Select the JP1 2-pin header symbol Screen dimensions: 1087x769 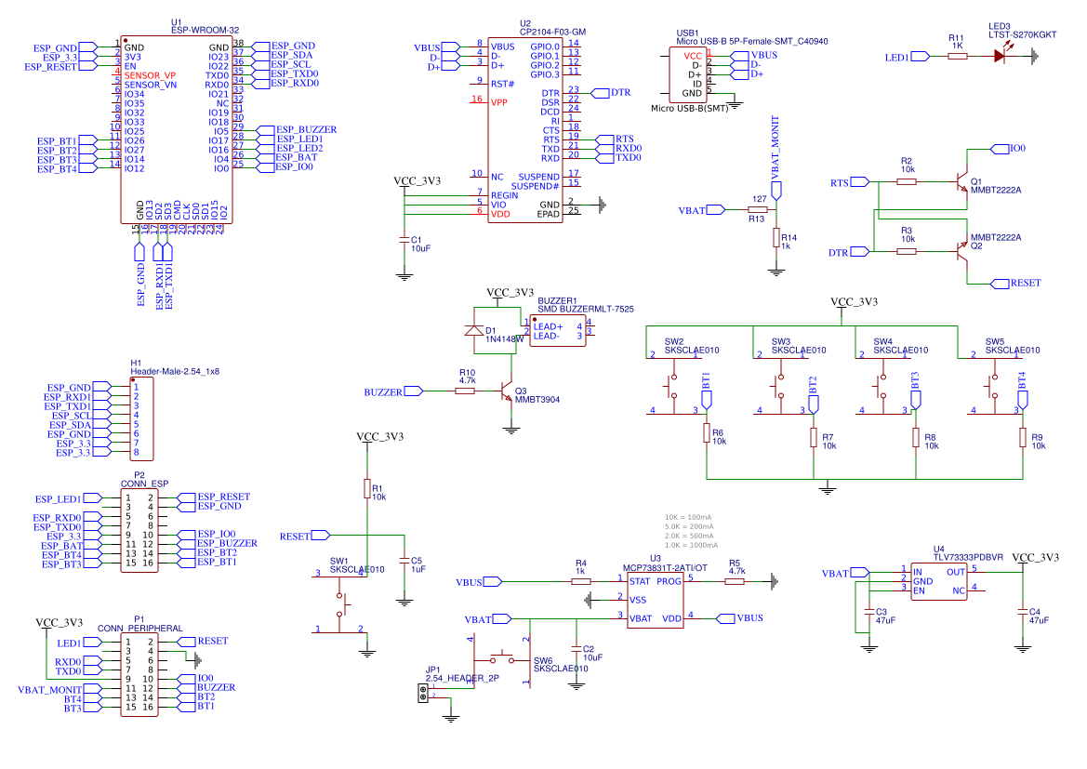click(x=423, y=692)
